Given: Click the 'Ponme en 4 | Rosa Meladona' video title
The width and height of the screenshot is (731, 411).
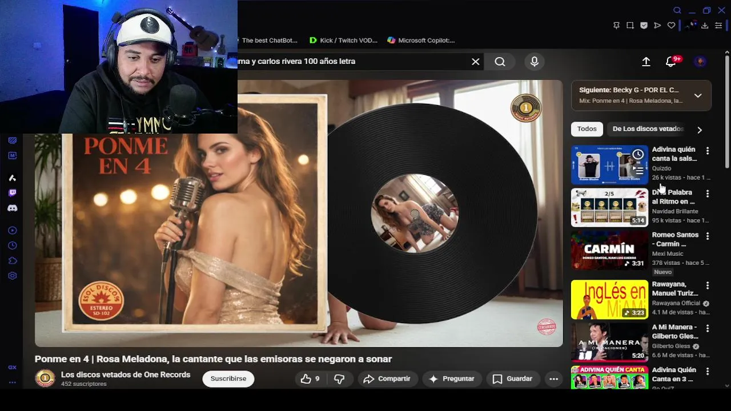Looking at the screenshot, I should [213, 359].
